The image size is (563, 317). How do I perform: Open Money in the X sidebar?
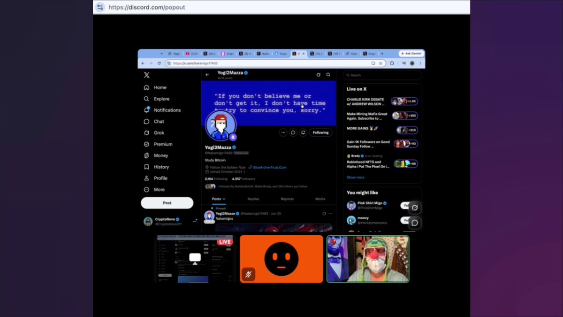pos(156,155)
